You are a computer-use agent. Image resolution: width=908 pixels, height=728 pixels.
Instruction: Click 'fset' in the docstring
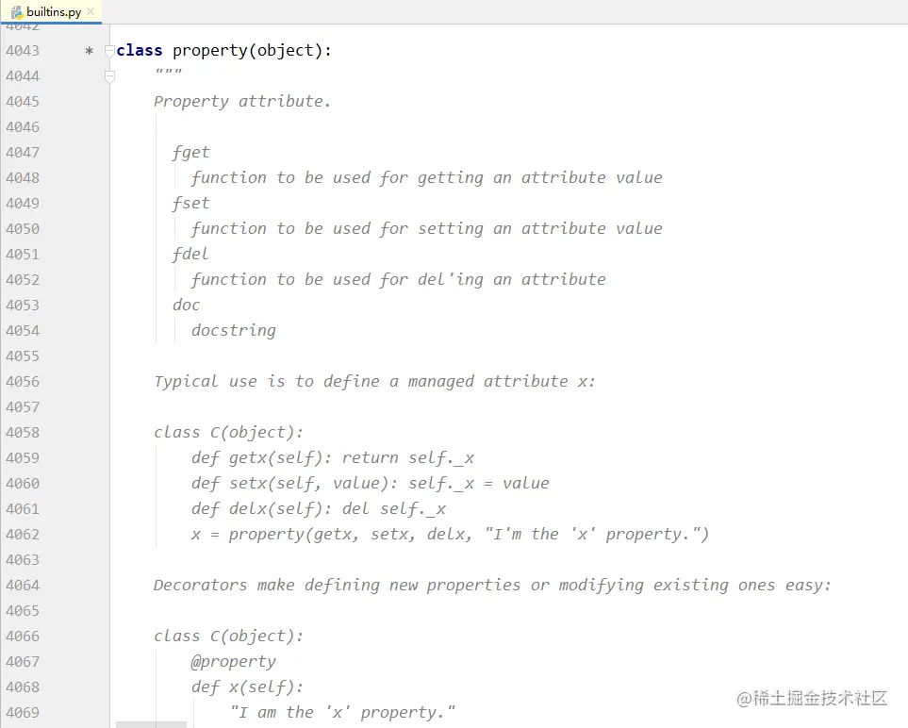(191, 204)
